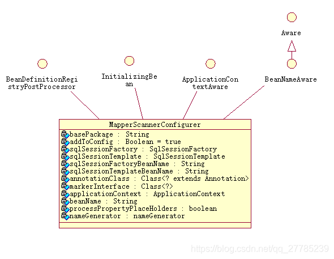Click private field icon beside beanName : String
The height and width of the screenshot is (259, 334).
pyautogui.click(x=65, y=201)
